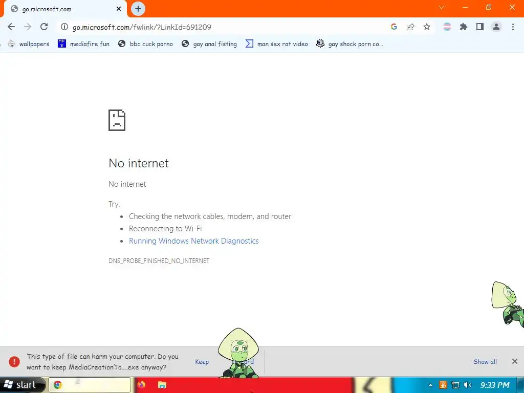Close the downloads bar
The height and width of the screenshot is (393, 524).
(515, 361)
